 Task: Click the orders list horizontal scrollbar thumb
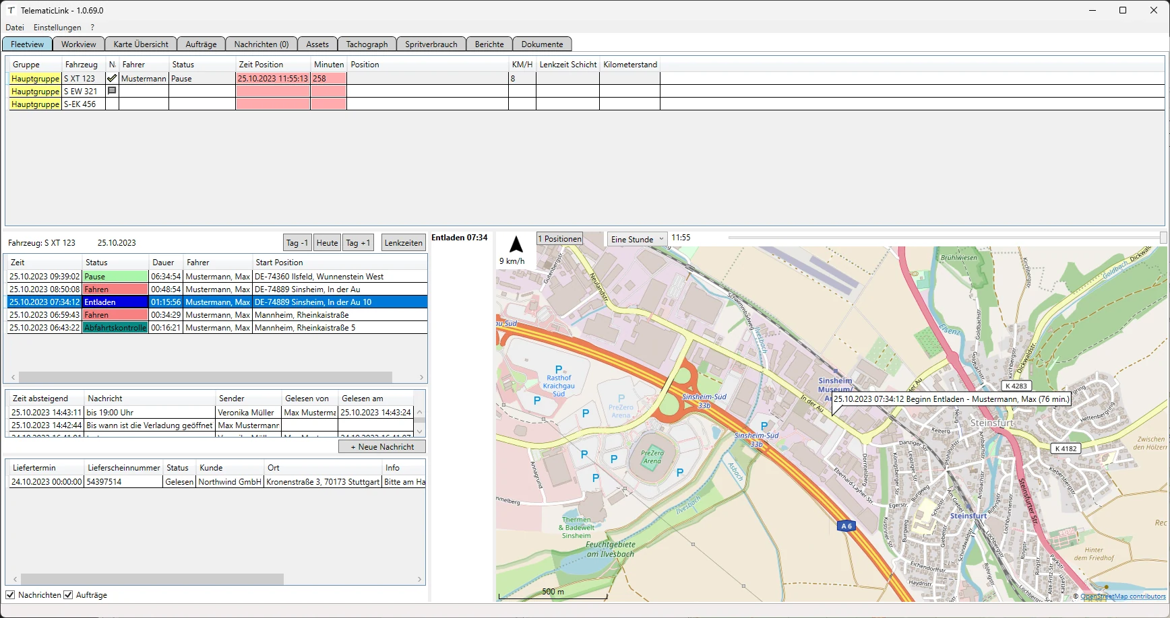coord(152,579)
